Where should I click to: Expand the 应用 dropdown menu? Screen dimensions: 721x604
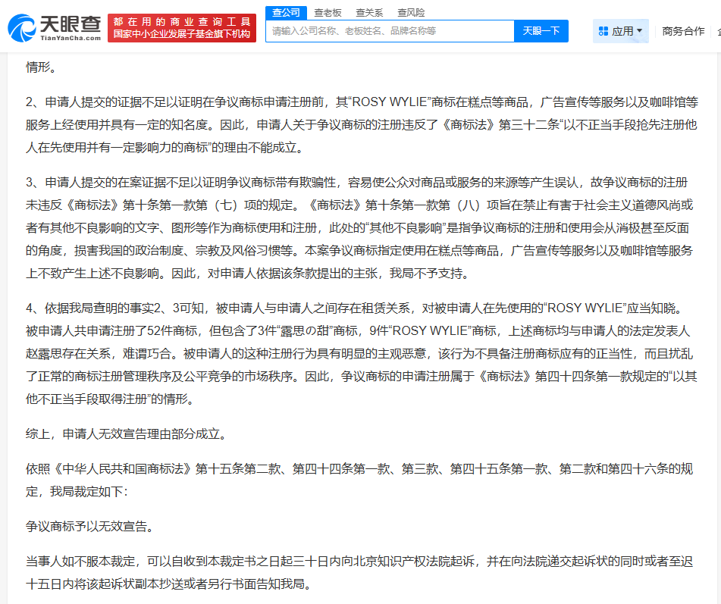pos(620,31)
